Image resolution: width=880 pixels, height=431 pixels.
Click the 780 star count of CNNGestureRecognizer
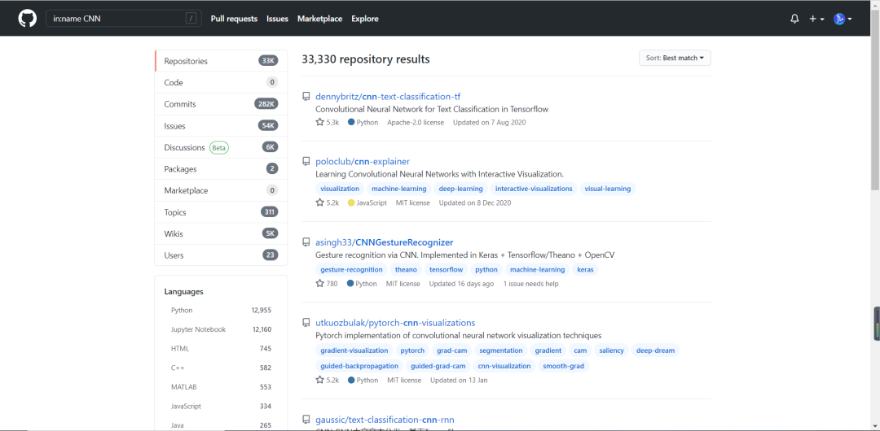327,284
